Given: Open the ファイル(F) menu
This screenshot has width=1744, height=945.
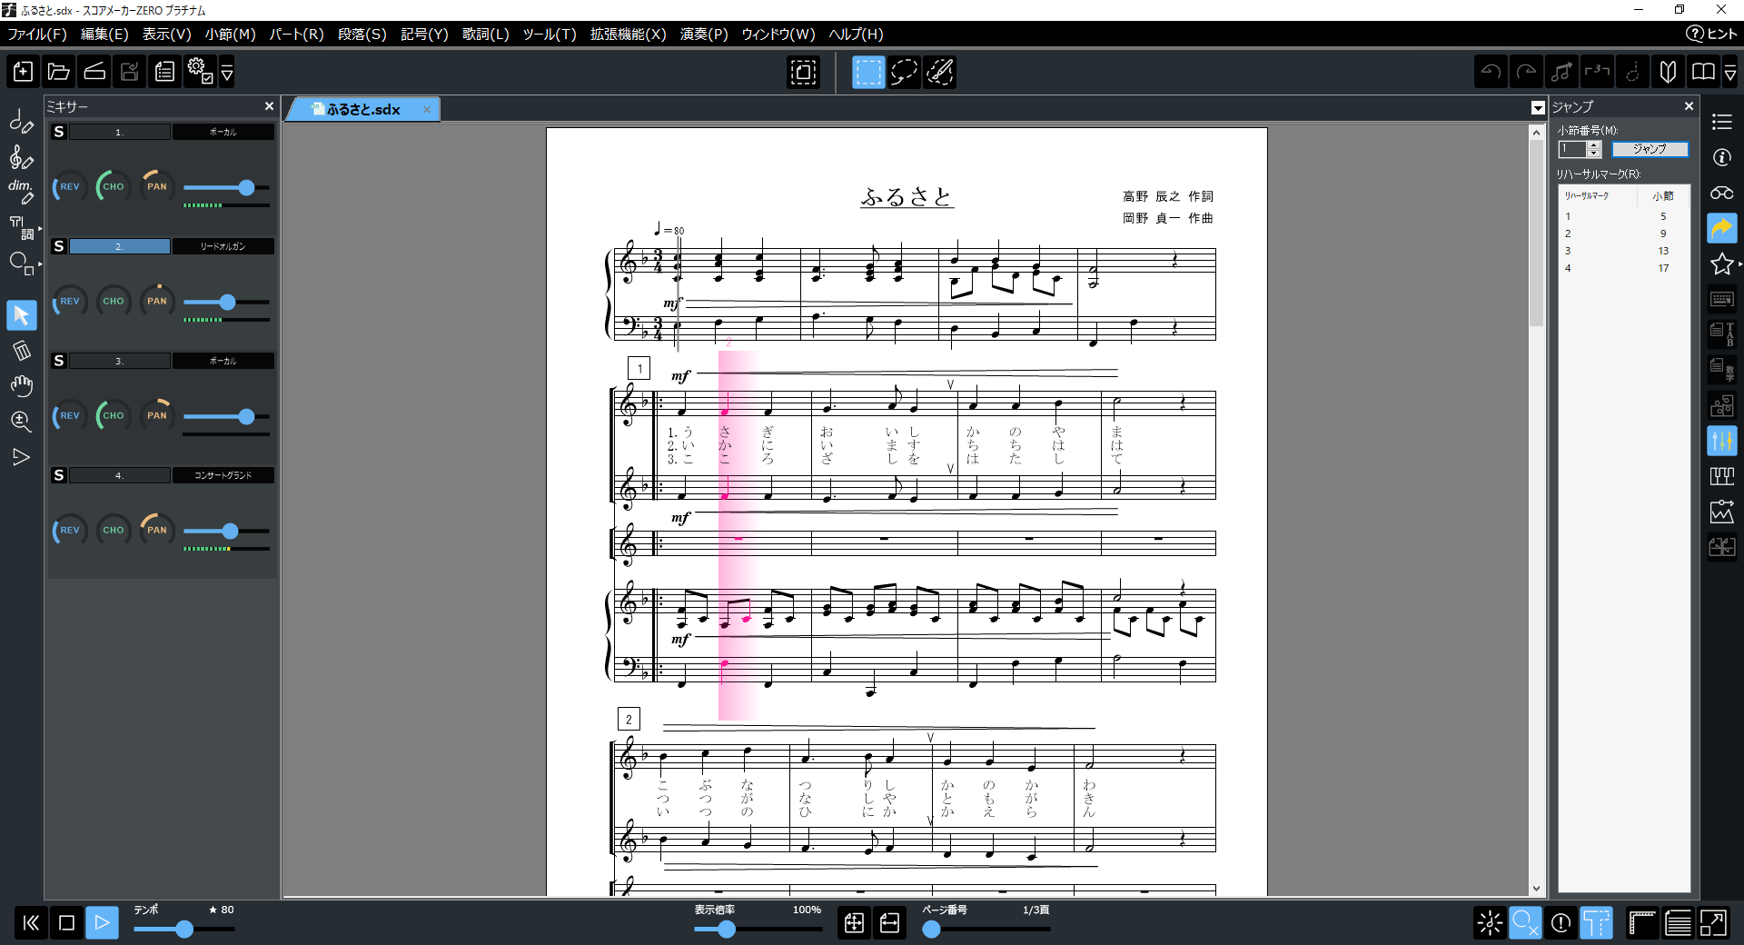Looking at the screenshot, I should point(37,35).
